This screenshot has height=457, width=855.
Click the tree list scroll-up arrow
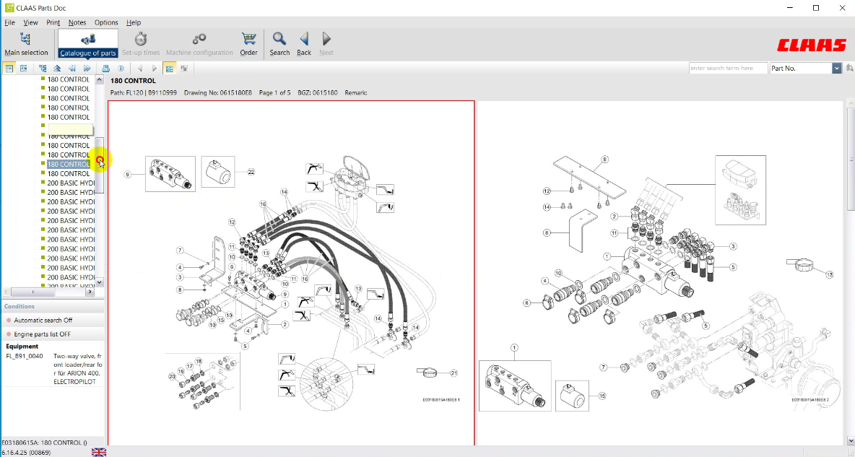point(99,79)
